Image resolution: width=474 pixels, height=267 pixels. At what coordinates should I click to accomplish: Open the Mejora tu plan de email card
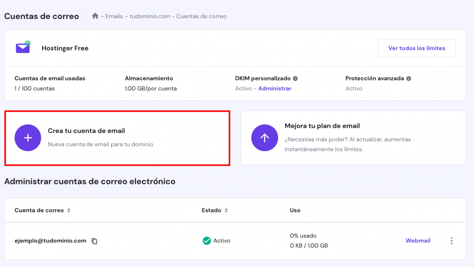point(353,137)
